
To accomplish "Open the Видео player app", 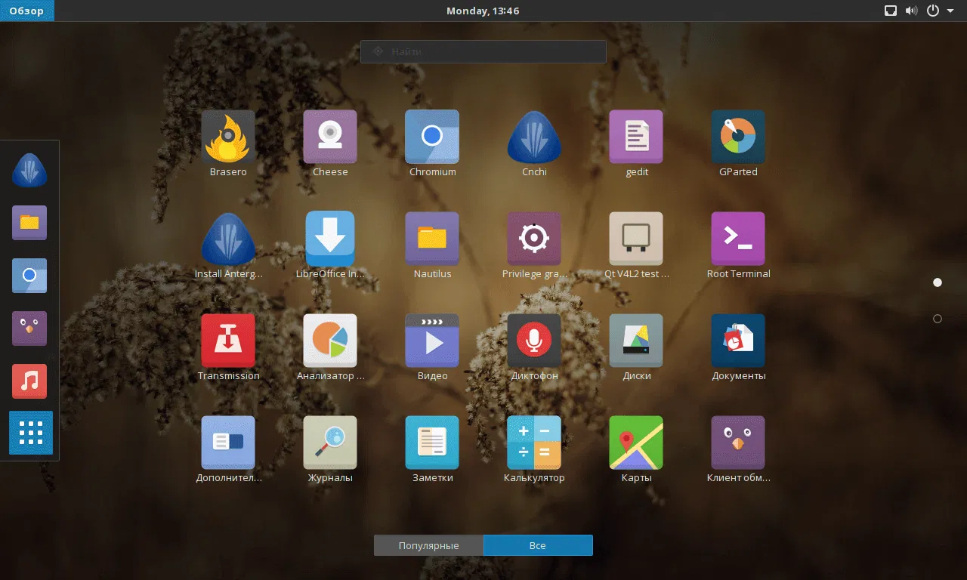I will pos(432,341).
